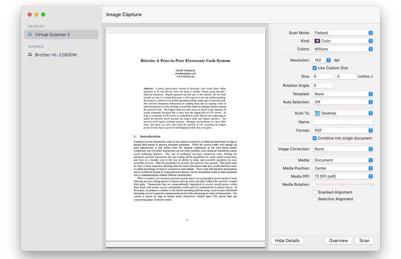The height and width of the screenshot is (259, 401).
Task: Open the Scan Mode Flatbed dropdown
Action: coord(343,33)
